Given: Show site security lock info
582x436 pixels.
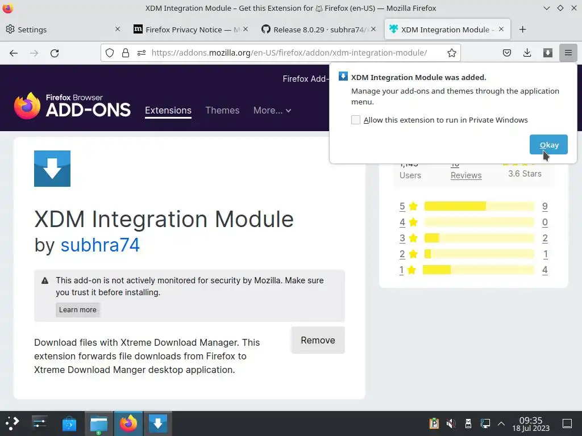Looking at the screenshot, I should click(x=126, y=53).
